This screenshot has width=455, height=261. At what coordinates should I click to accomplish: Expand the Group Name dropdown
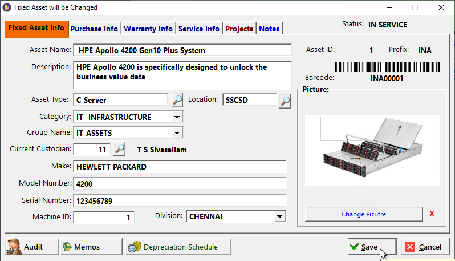click(x=177, y=133)
